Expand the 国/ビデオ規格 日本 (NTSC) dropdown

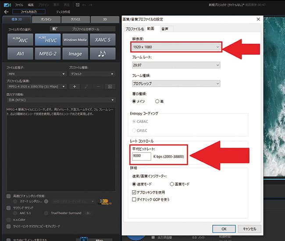pyautogui.click(x=61, y=100)
